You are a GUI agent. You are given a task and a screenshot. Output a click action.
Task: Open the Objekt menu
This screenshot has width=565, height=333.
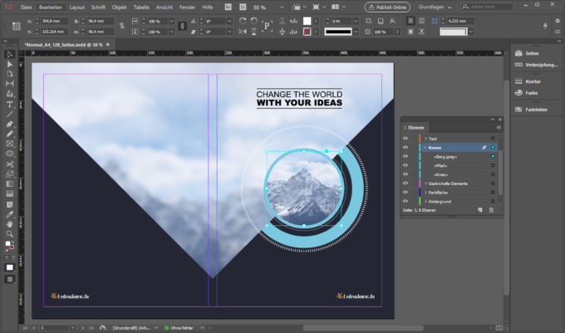coord(120,7)
